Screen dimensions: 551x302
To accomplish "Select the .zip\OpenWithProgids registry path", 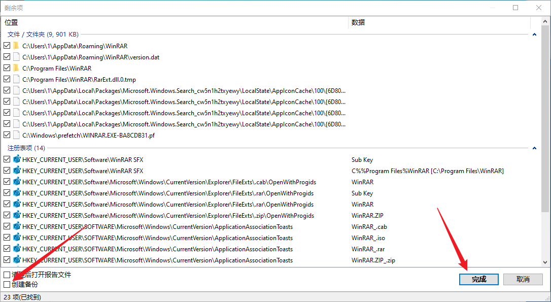I will [x=168, y=216].
